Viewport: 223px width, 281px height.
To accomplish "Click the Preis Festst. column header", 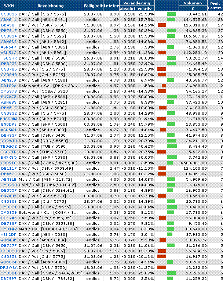I will (x=215, y=6).
